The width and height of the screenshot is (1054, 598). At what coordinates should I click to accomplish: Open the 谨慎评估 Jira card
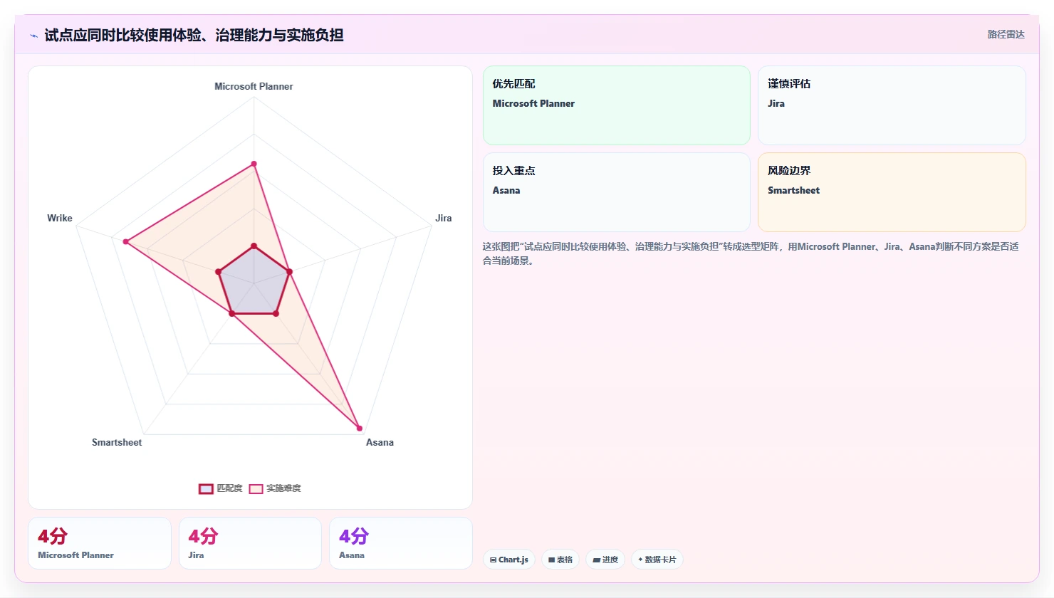pos(892,105)
